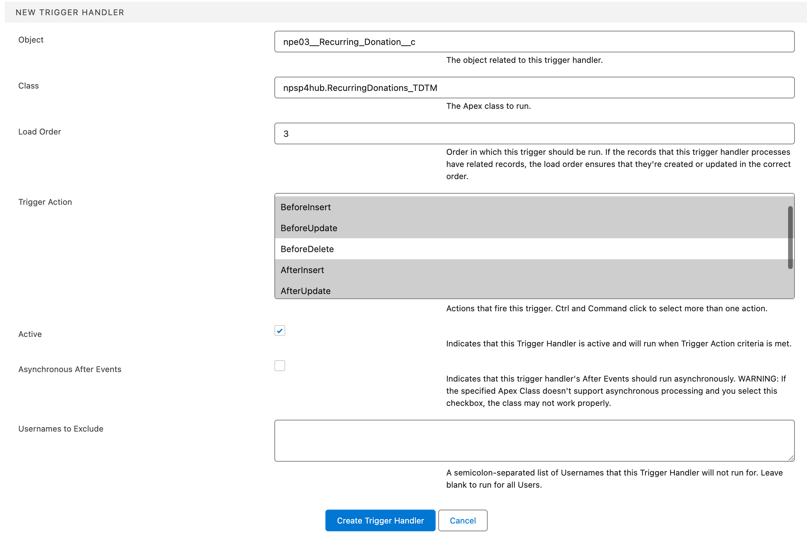Click the Cancel button
This screenshot has height=536, width=807.
coord(462,520)
